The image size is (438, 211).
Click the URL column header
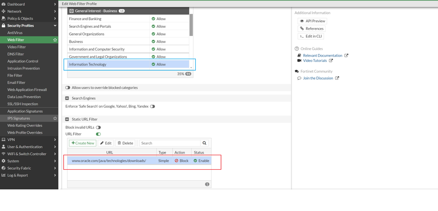(x=112, y=152)
